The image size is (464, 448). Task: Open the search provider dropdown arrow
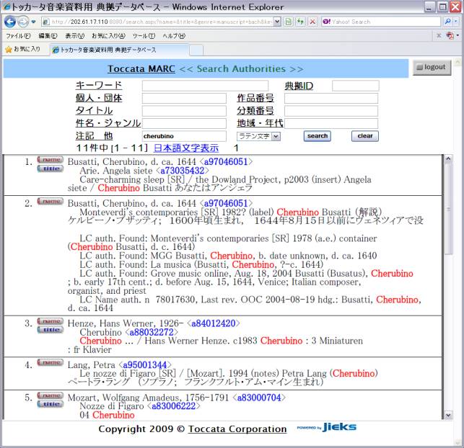[x=456, y=22]
